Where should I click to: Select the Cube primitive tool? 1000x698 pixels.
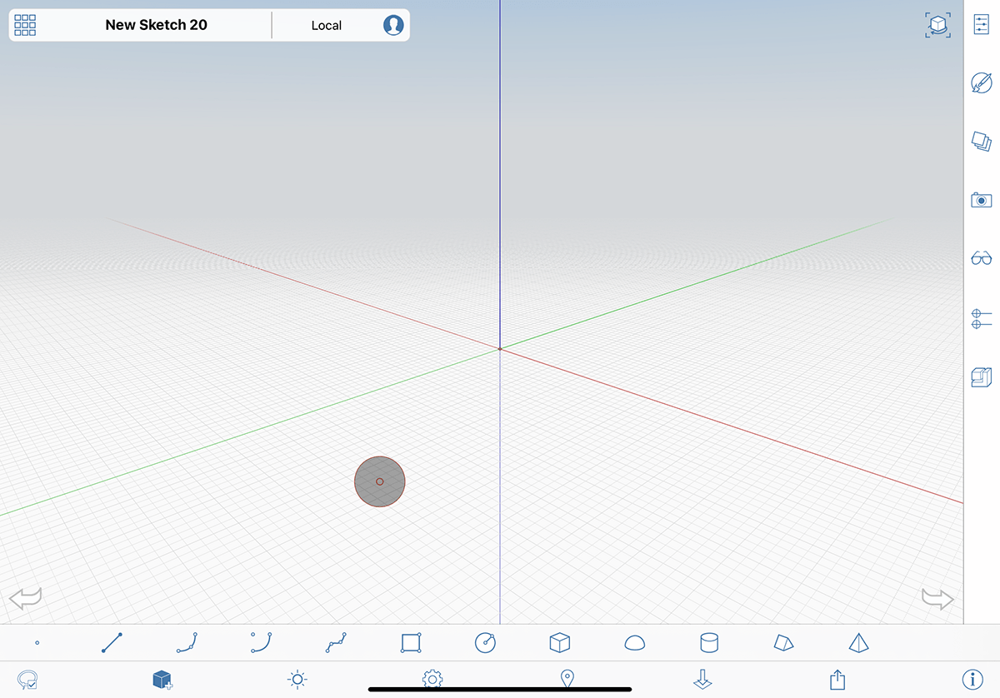[560, 642]
